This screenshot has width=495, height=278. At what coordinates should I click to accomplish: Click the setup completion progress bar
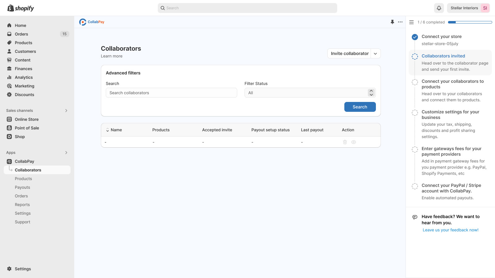click(x=470, y=22)
